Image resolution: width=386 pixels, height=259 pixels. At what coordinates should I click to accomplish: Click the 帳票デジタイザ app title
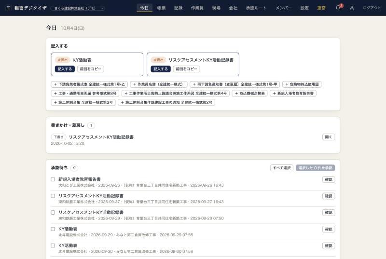pos(30,8)
